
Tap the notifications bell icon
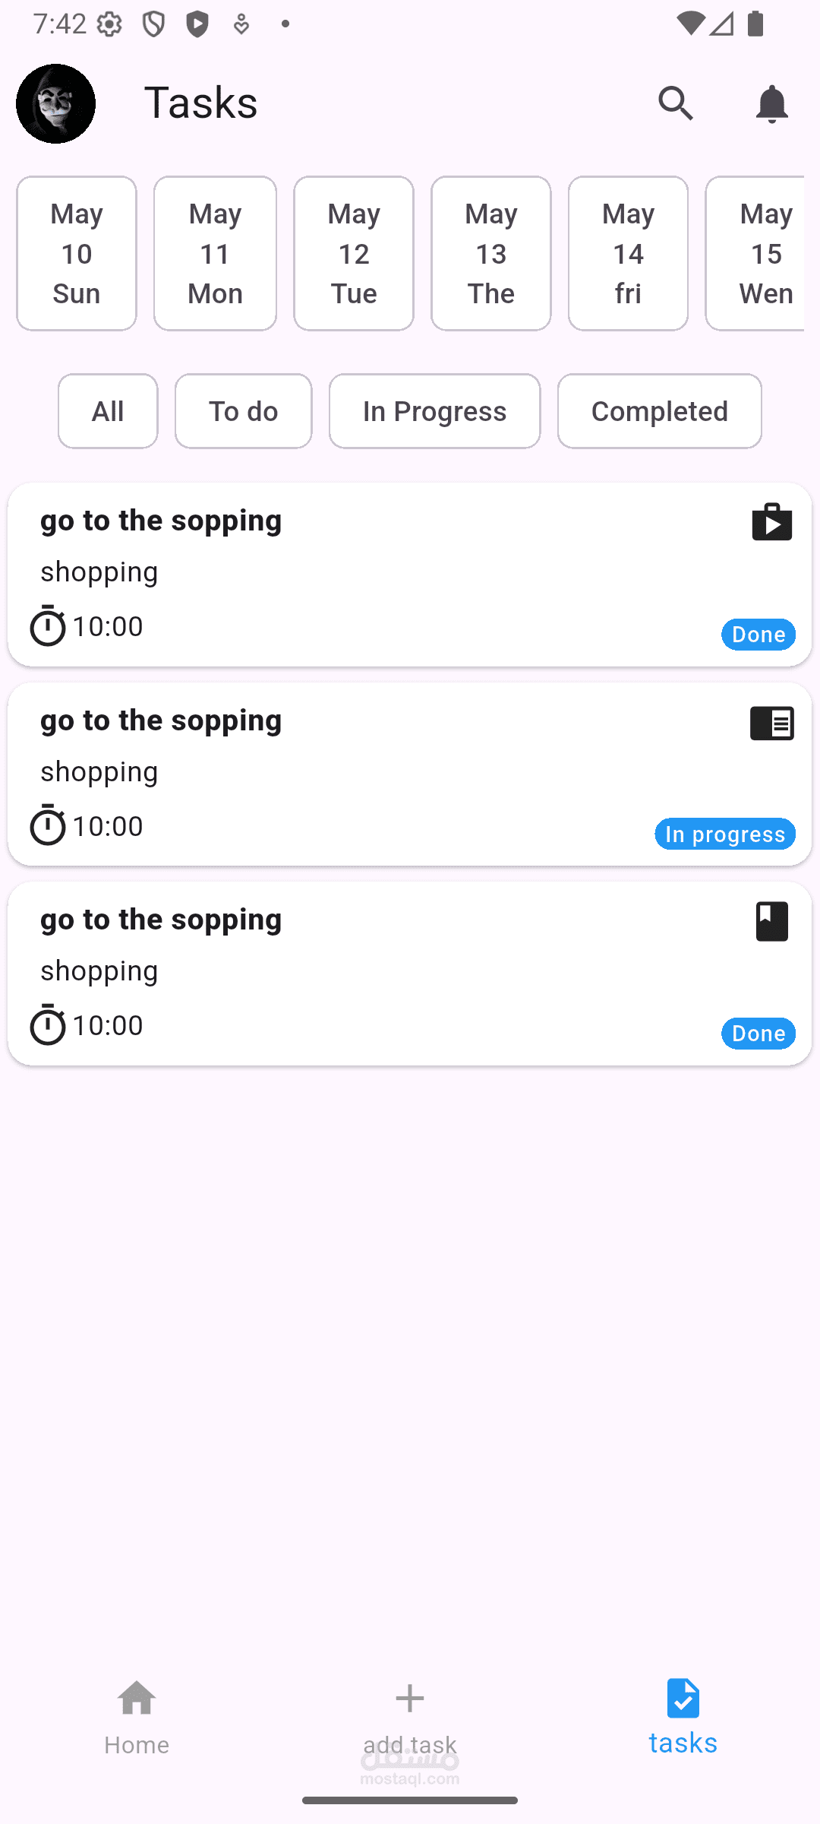point(771,103)
